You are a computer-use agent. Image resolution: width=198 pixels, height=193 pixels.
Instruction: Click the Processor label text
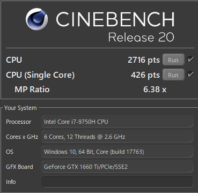pyautogui.click(x=19, y=122)
